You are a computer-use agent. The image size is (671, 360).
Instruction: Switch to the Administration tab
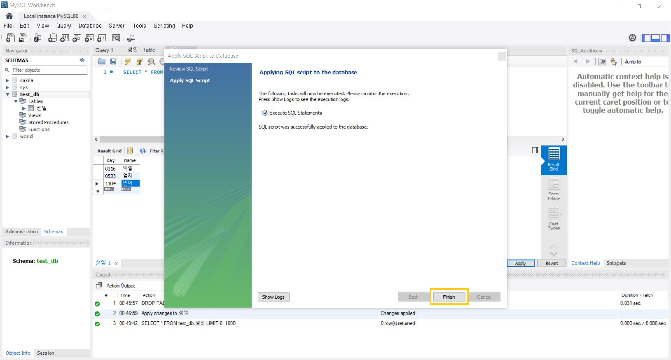point(22,232)
